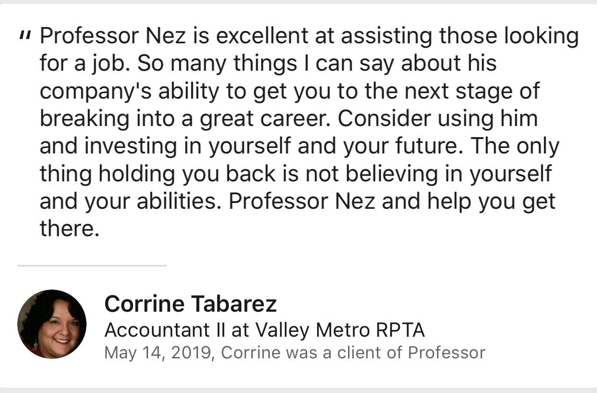Click the opening quotation mark icon
Image resolution: width=597 pixels, height=393 pixels.
click(25, 35)
